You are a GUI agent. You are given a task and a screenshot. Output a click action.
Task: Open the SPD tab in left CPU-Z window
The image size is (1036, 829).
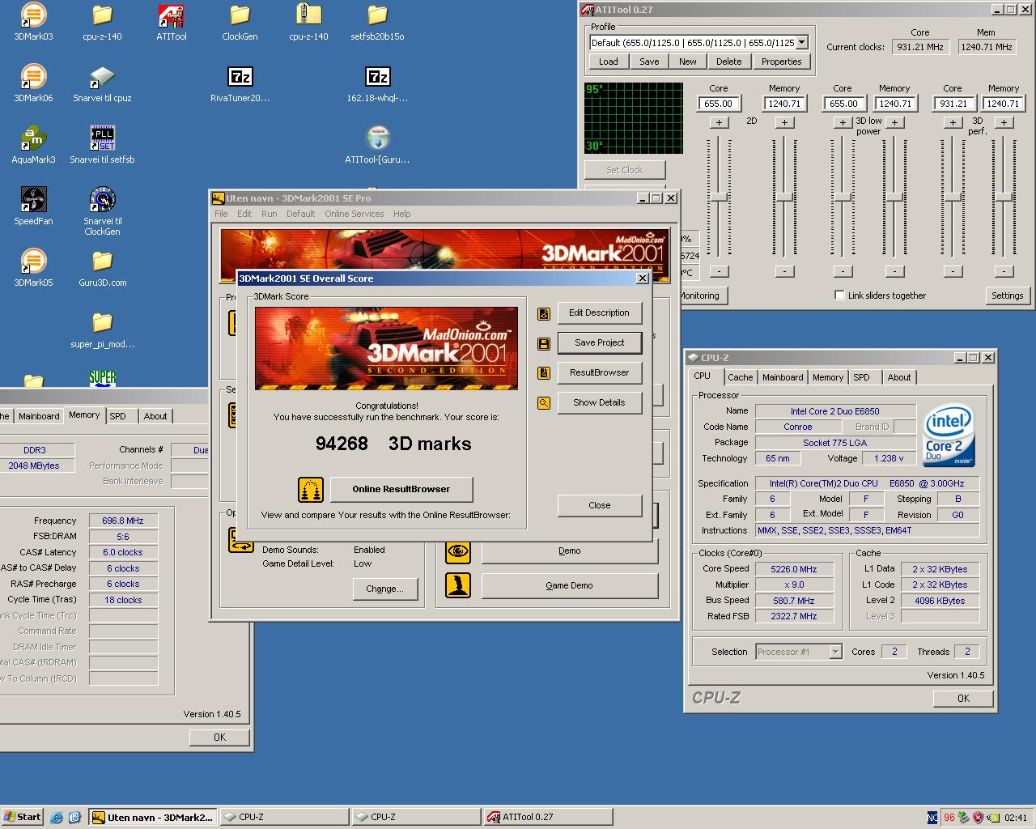point(118,416)
